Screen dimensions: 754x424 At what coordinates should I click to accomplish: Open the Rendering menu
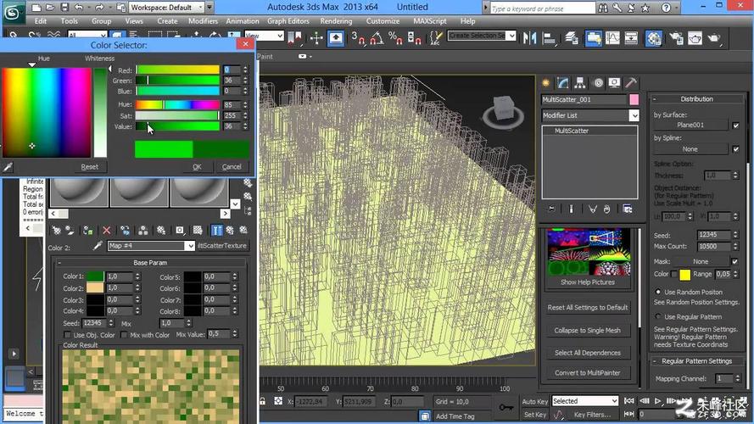point(336,21)
